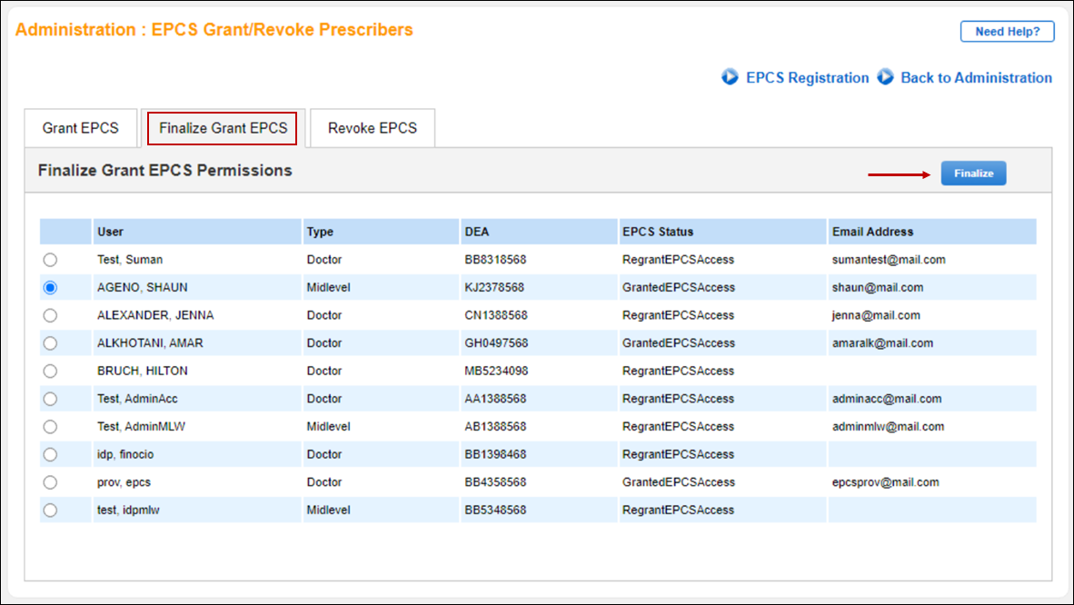Screen dimensions: 1074x605
Task: Select radio button for ALKHOTANI, AMAR
Action: click(50, 343)
